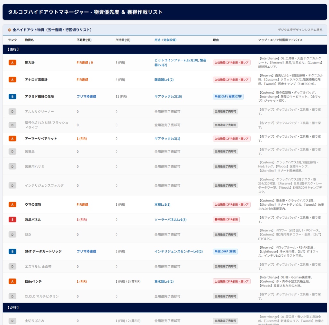Screen dimensions: 329x325
Task: Open the ソーラーパネルLv1(3) link
Action: tap(170, 219)
